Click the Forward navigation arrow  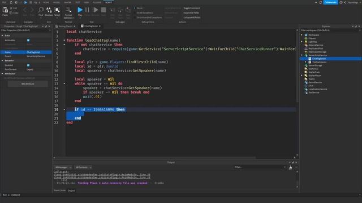pos(32,10)
